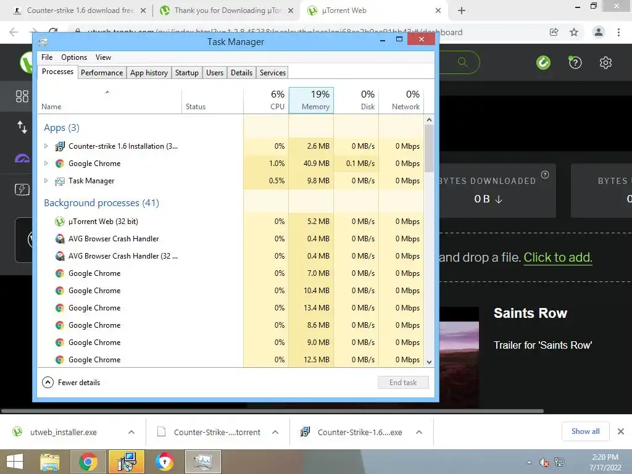
Task: Open µTorrent help question-mark icon
Action: point(575,62)
